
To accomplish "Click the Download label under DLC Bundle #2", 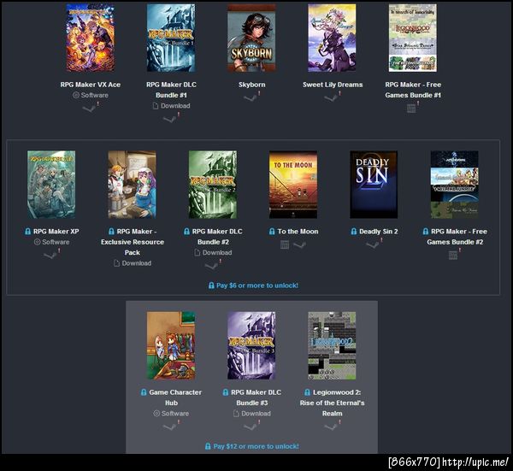I will pos(217,252).
